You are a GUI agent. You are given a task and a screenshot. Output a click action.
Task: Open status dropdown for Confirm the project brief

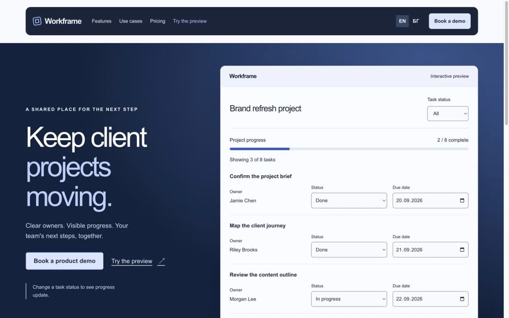349,200
